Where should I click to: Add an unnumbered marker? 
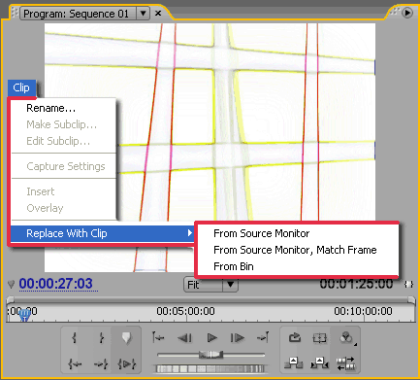[x=126, y=338]
